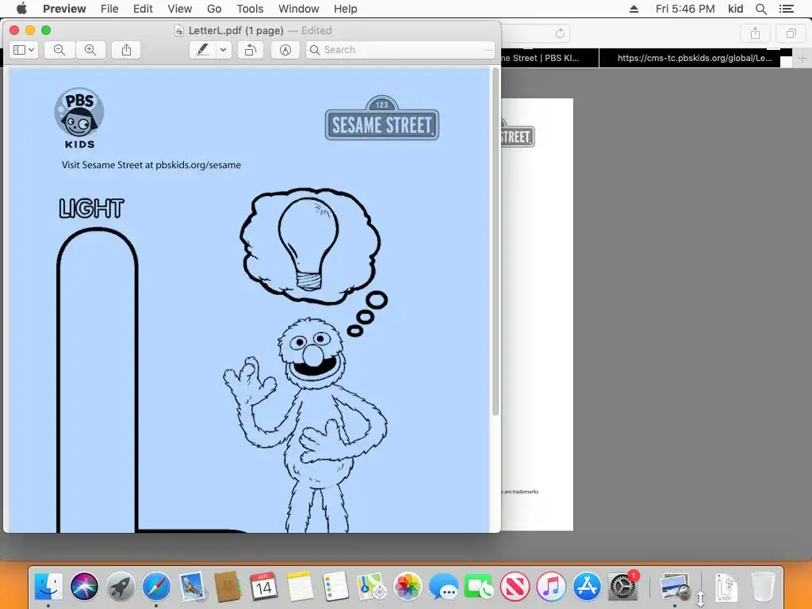Click the Sesame Street sign logo

coord(382,118)
